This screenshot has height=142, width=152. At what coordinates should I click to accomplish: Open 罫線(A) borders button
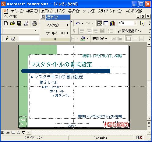click(100, 38)
